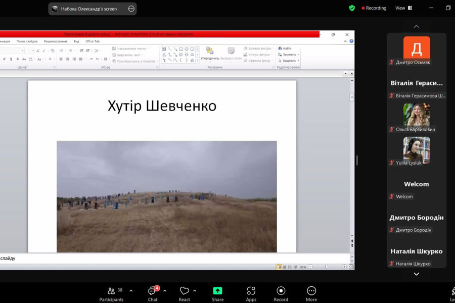
Task: Open the More options icon
Action: pyautogui.click(x=311, y=291)
